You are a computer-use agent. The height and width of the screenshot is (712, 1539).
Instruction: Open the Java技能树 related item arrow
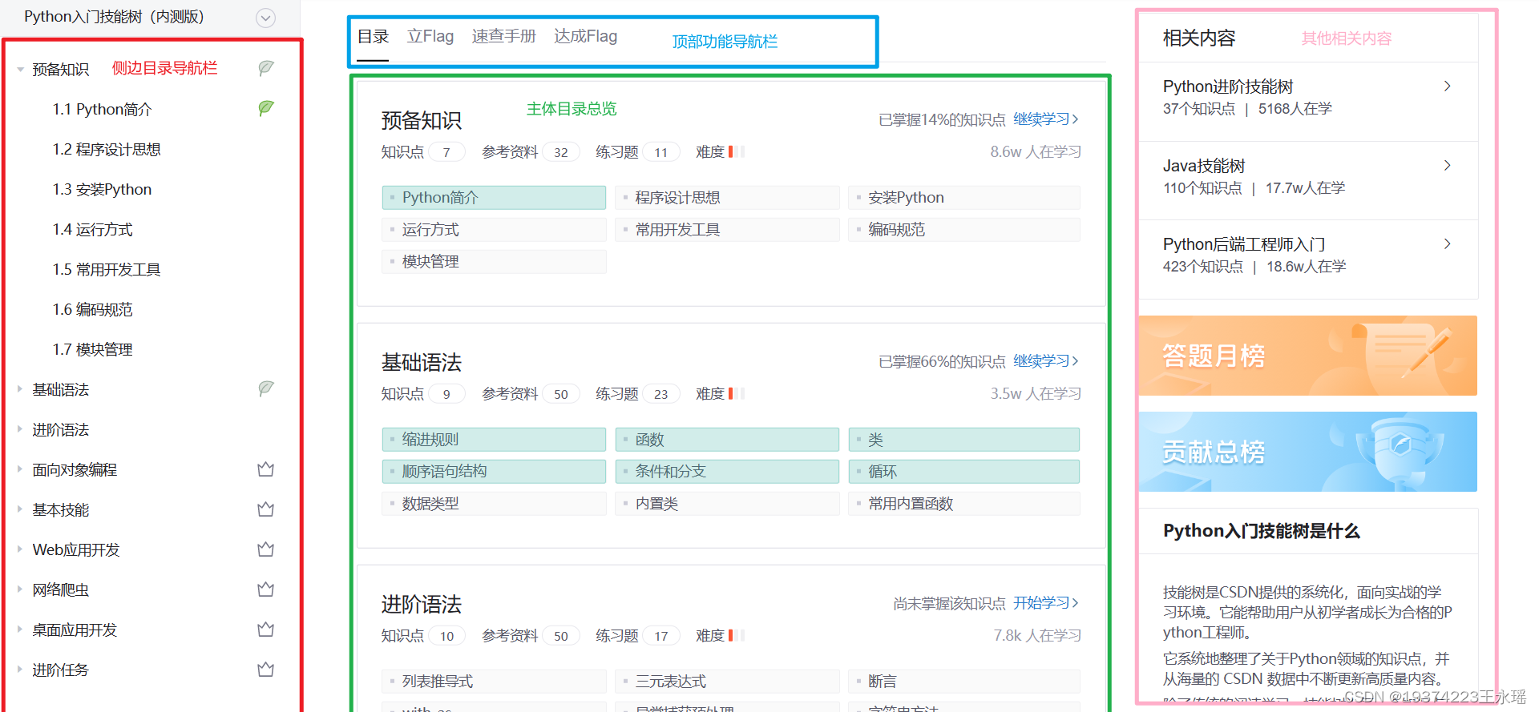1447,166
